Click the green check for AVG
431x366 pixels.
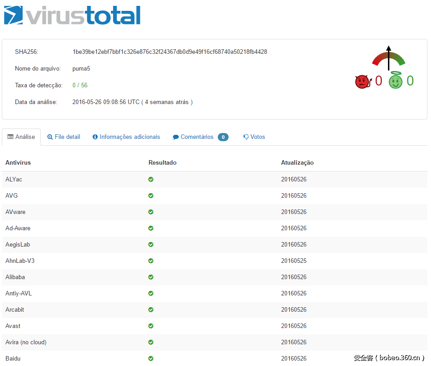(151, 195)
